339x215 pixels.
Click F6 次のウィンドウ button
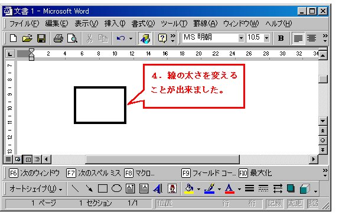[34, 173]
